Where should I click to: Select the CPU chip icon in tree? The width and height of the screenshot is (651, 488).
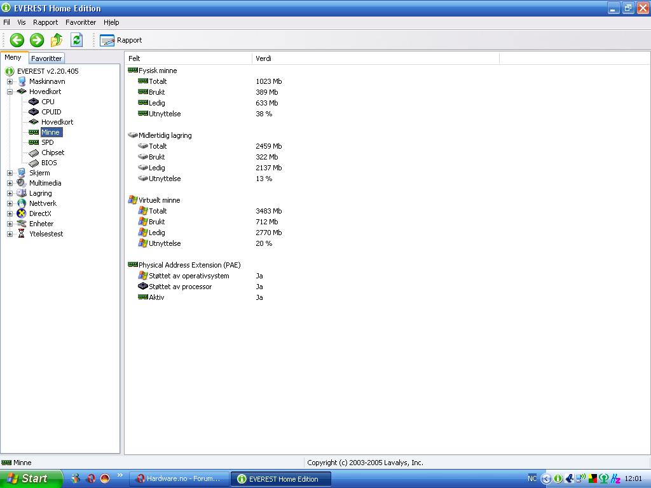tap(34, 102)
